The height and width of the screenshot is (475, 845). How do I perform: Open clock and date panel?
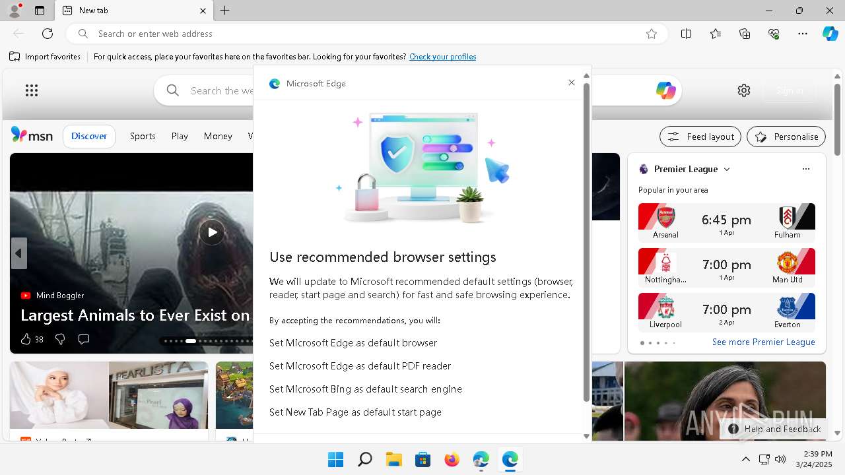click(814, 459)
